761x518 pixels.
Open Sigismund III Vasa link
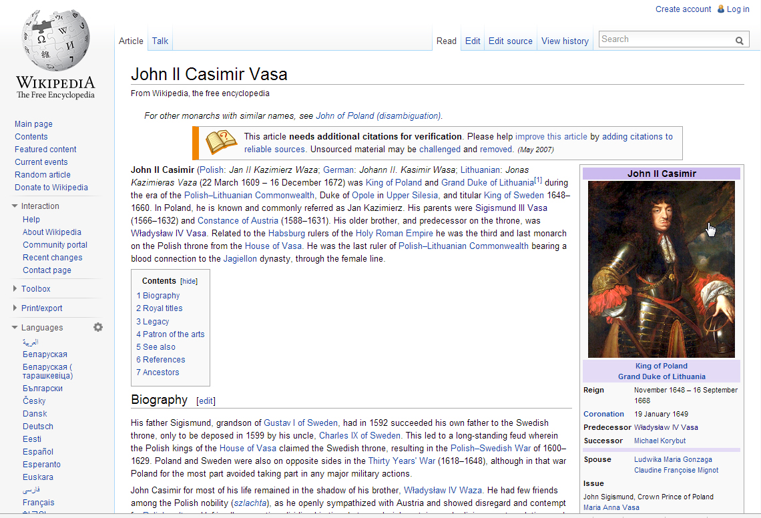click(511, 208)
